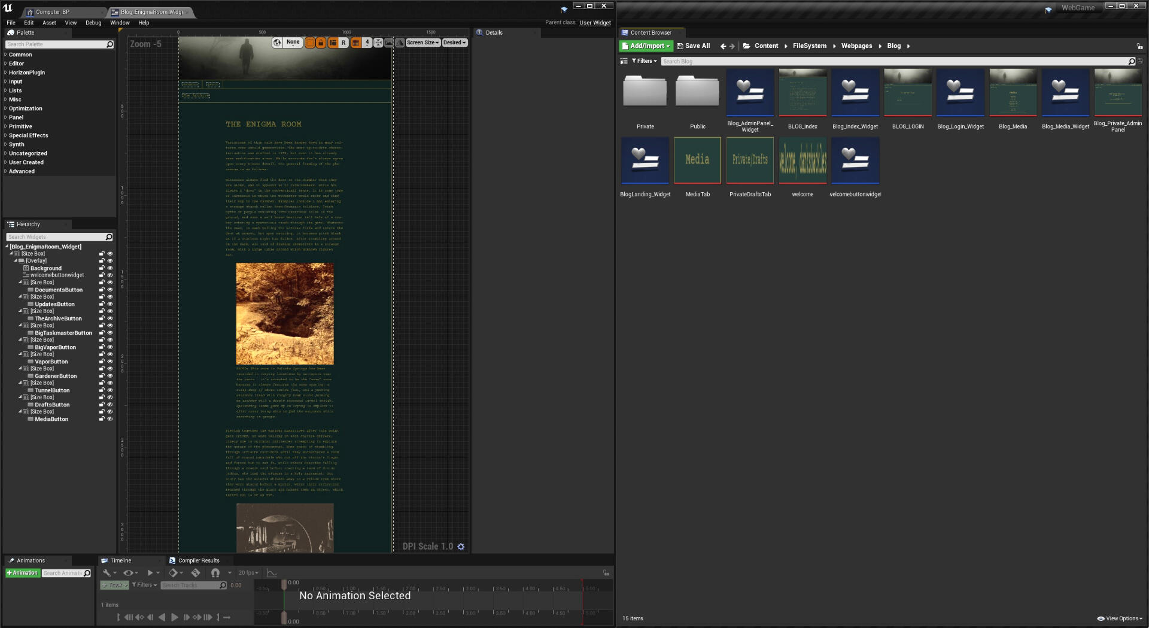The image size is (1149, 628).
Task: Toggle grid snapping in the designer toolbar
Action: click(x=355, y=43)
